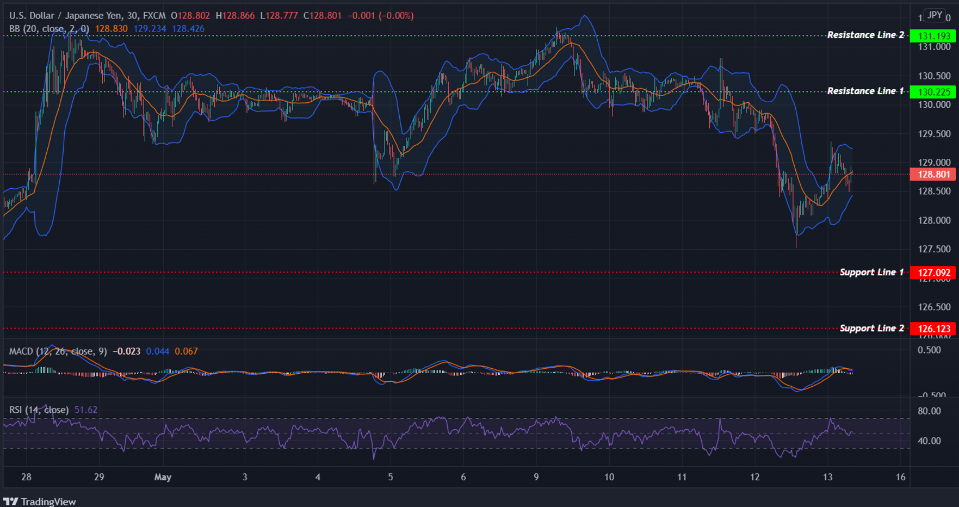Select the Resistance Line 1 label

tap(867, 91)
